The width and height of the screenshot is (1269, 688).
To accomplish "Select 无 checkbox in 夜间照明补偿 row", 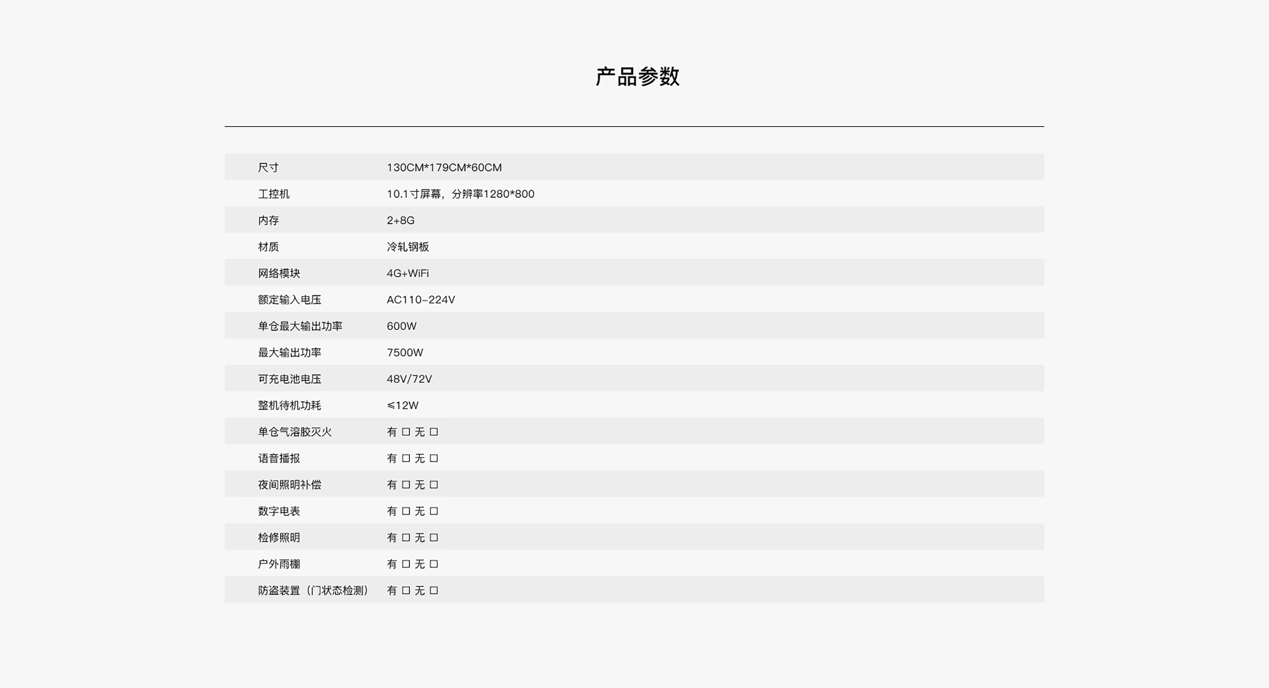I will pos(434,484).
